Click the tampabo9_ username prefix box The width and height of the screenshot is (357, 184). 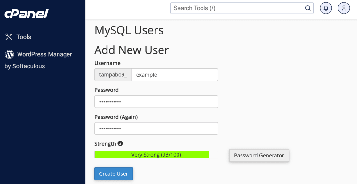(113, 74)
